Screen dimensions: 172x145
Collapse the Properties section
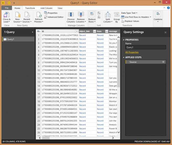[124, 40]
